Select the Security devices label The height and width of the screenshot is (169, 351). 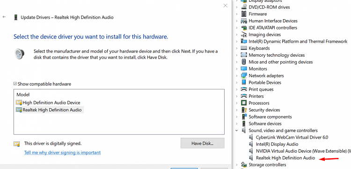tap(264, 110)
